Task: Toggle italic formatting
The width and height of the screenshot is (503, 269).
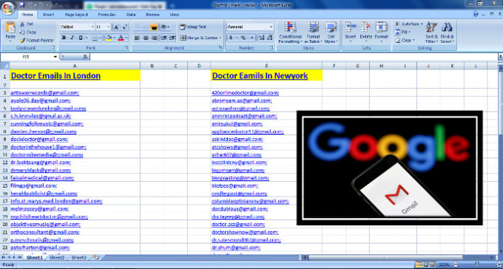Action: (72, 38)
